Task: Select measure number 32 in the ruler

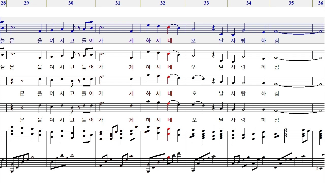Action: click(163, 3)
